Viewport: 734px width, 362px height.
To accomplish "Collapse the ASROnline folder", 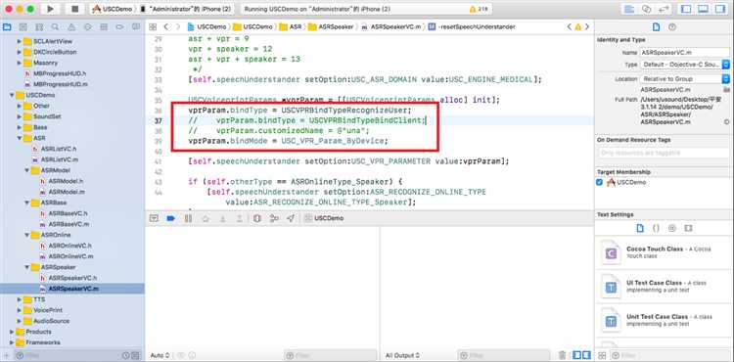I will click(27, 235).
